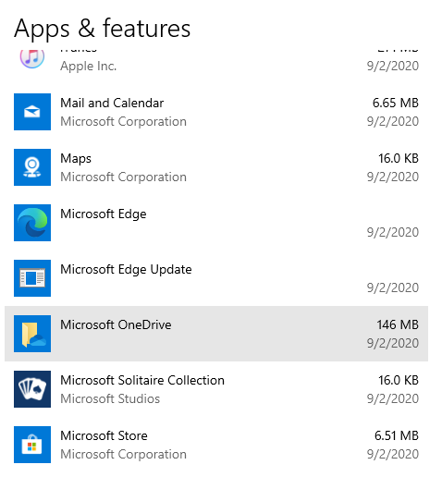Click the Mail and Calendar envelope icon
The width and height of the screenshot is (442, 477).
[x=32, y=112]
